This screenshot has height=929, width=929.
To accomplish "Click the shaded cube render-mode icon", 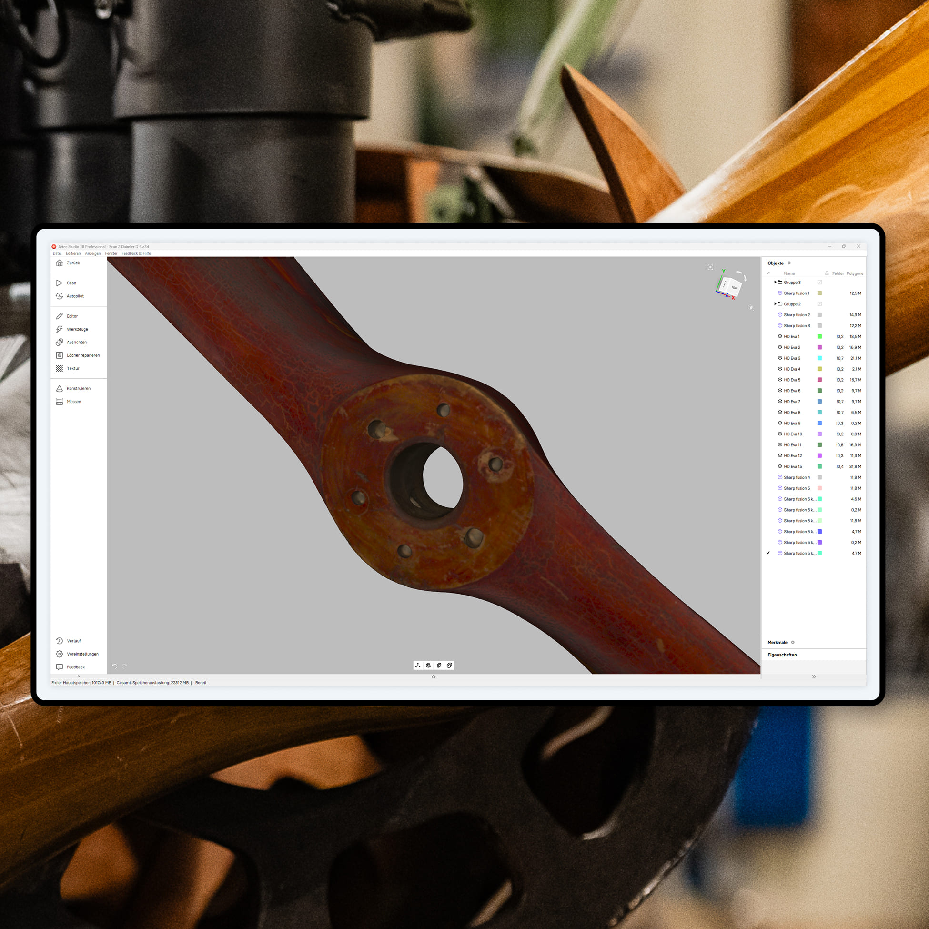I will (428, 665).
